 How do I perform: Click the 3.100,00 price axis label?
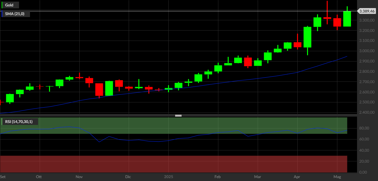(x=367, y=41)
